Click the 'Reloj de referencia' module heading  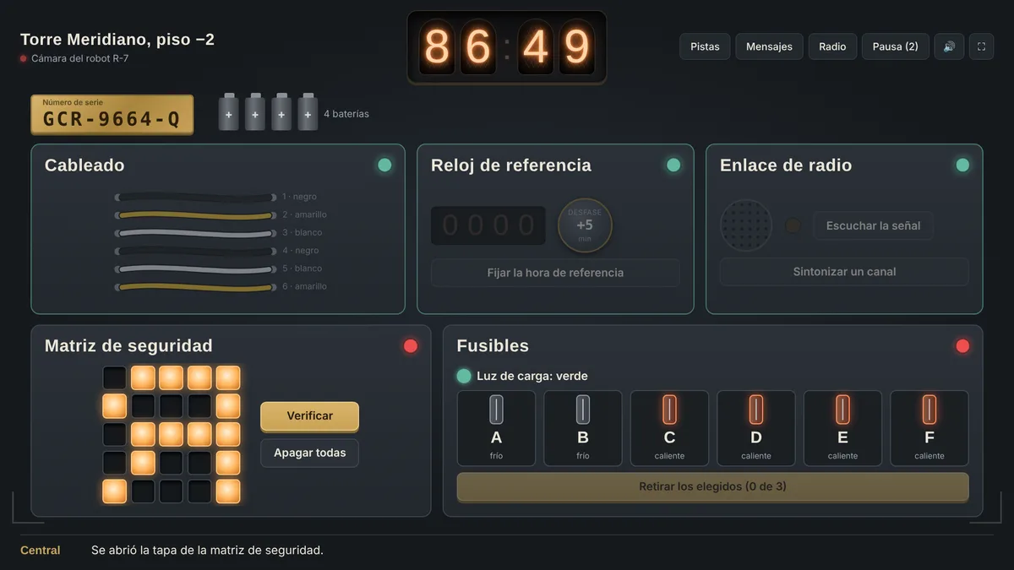tap(511, 166)
